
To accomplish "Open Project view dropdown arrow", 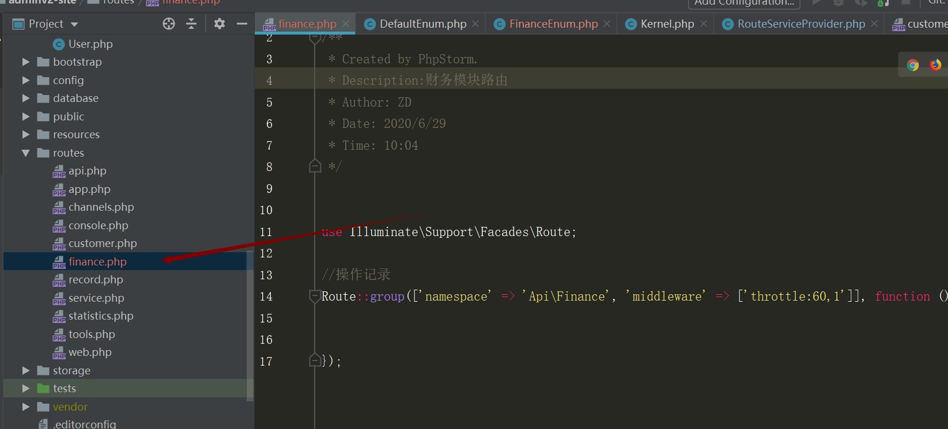I will (74, 24).
